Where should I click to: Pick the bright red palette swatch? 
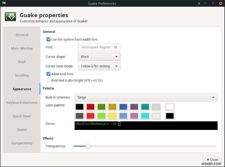coord(90,116)
